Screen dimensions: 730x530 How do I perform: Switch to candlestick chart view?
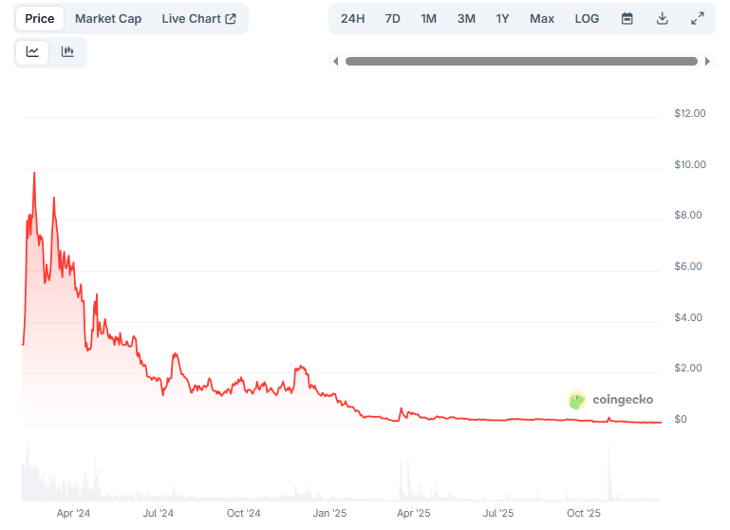coord(67,52)
